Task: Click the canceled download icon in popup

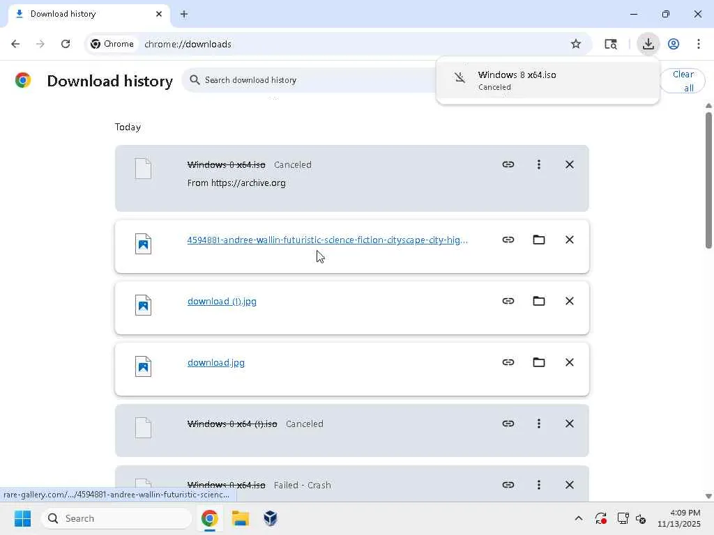Action: (460, 78)
